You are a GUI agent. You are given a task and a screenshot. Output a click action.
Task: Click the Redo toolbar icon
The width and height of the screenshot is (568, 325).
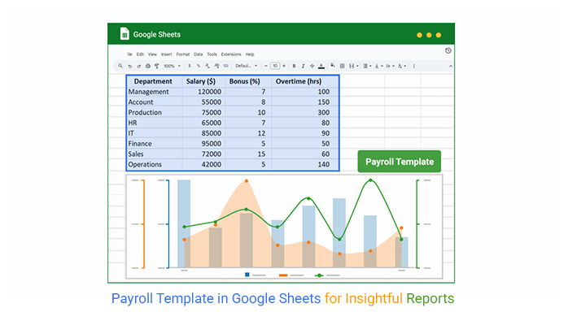point(138,66)
